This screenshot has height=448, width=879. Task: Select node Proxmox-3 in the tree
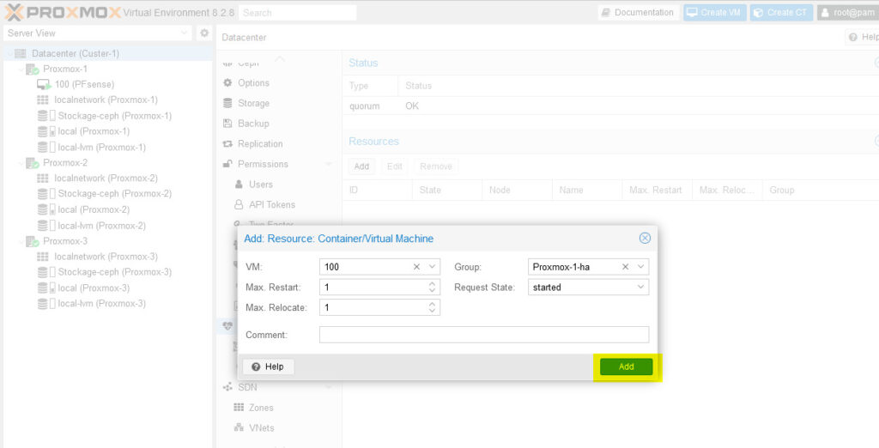(x=65, y=241)
